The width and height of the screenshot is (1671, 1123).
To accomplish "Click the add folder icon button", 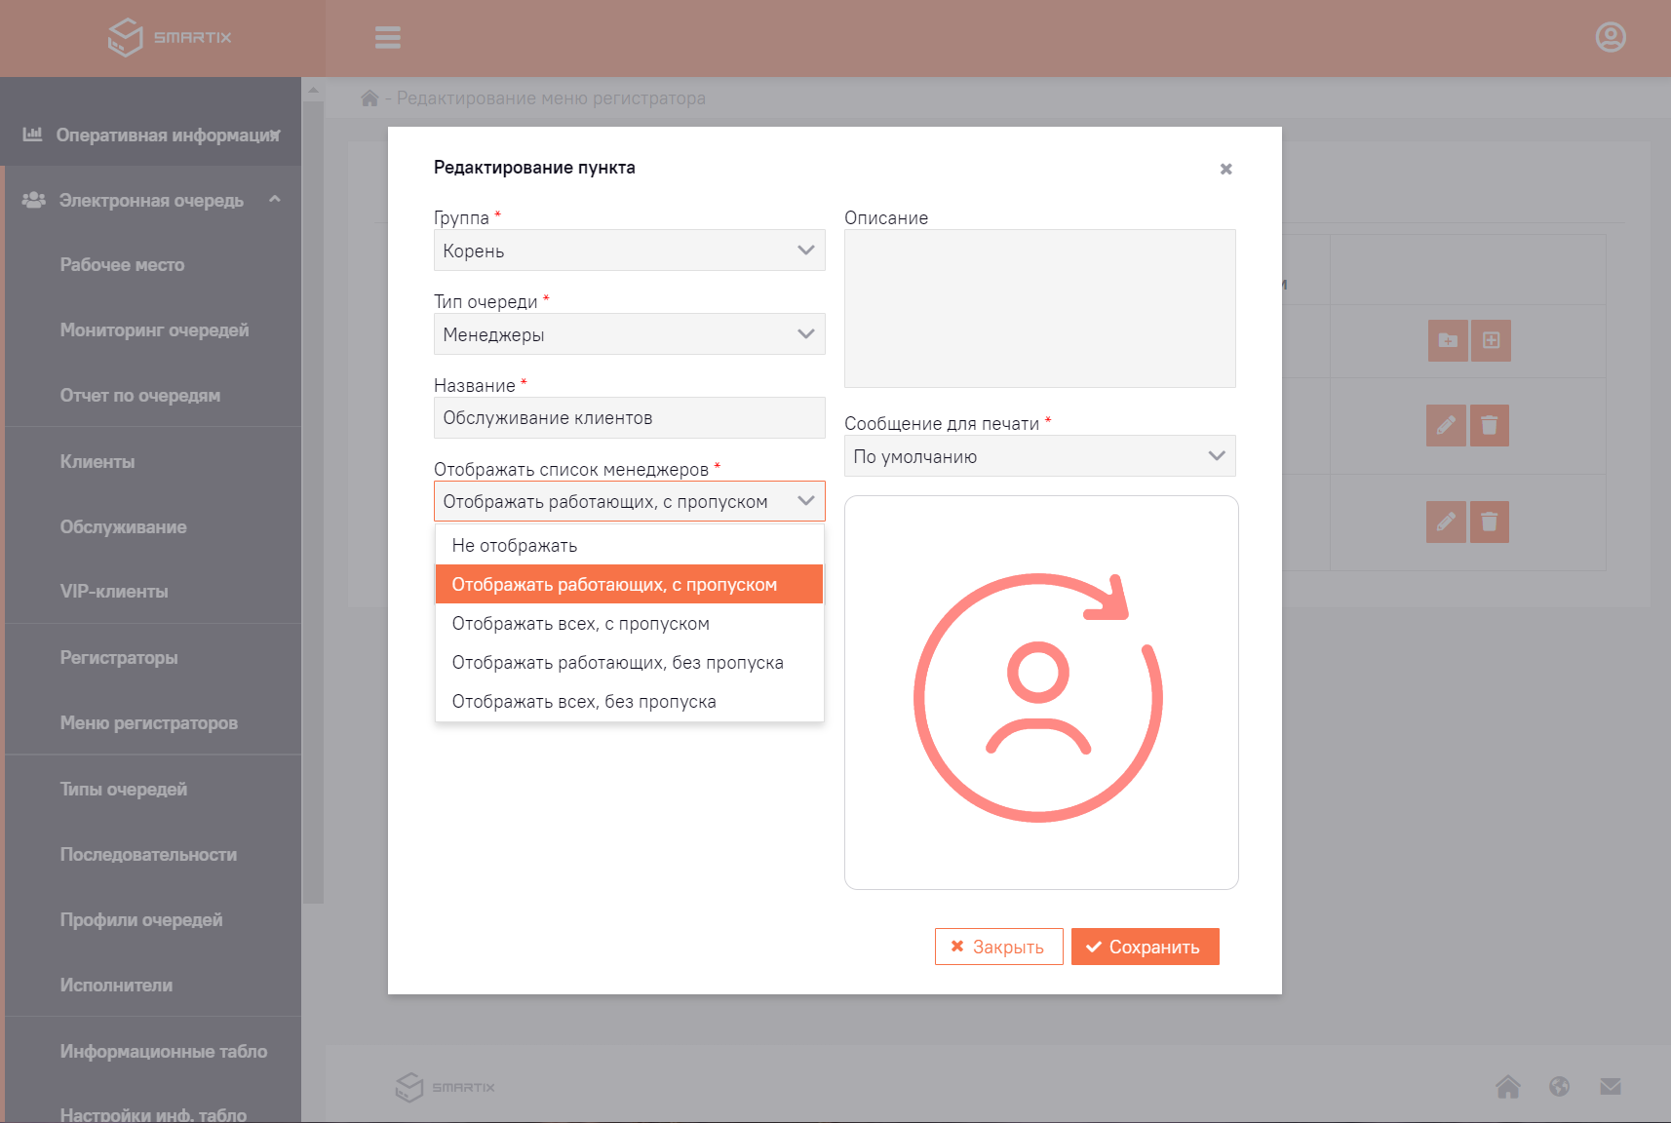I will [1448, 340].
